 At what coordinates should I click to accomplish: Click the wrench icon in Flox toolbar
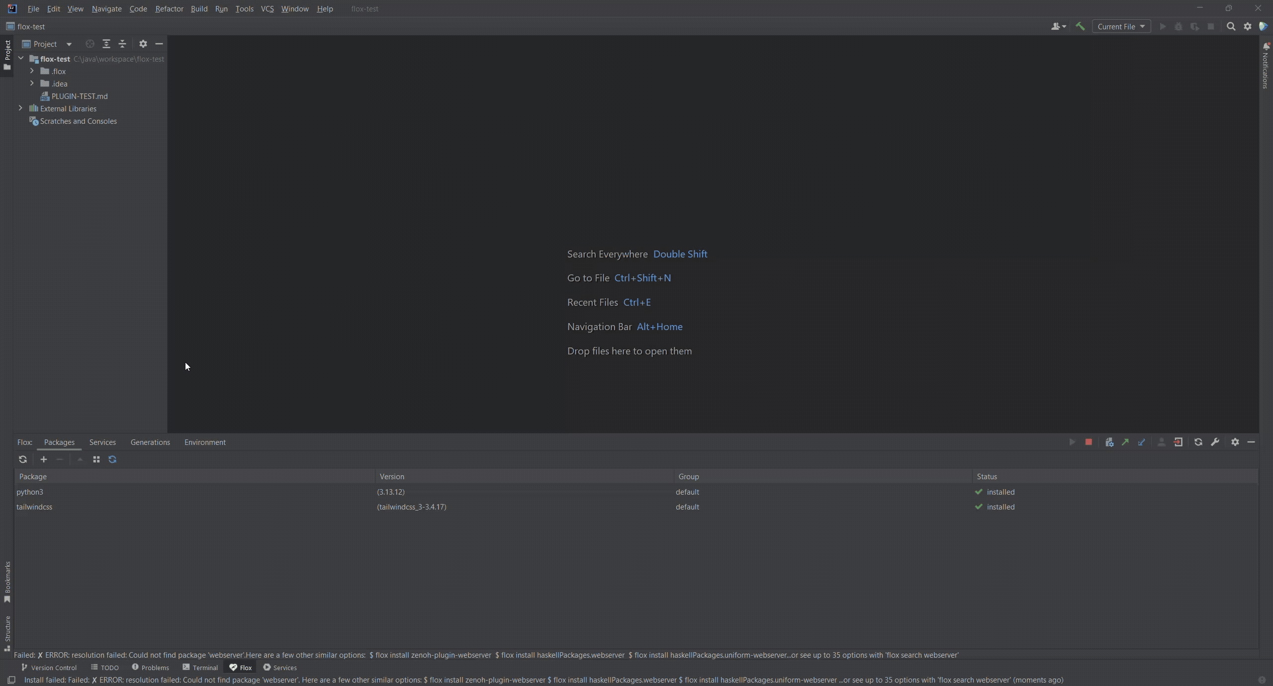1215,442
